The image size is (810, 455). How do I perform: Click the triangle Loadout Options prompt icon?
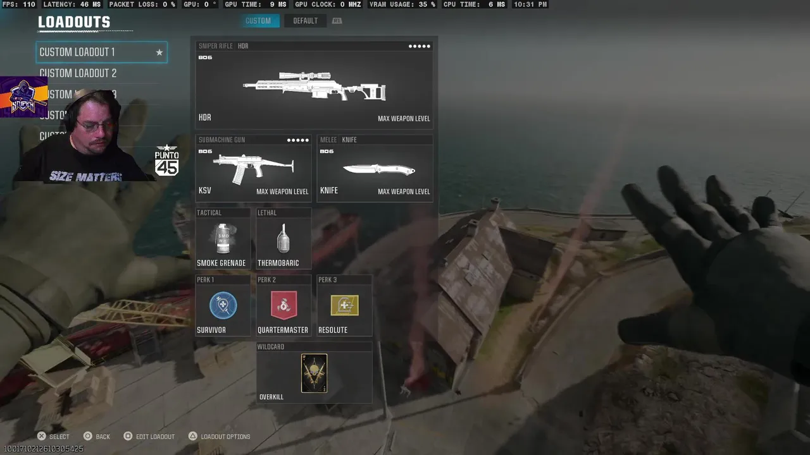pyautogui.click(x=192, y=436)
